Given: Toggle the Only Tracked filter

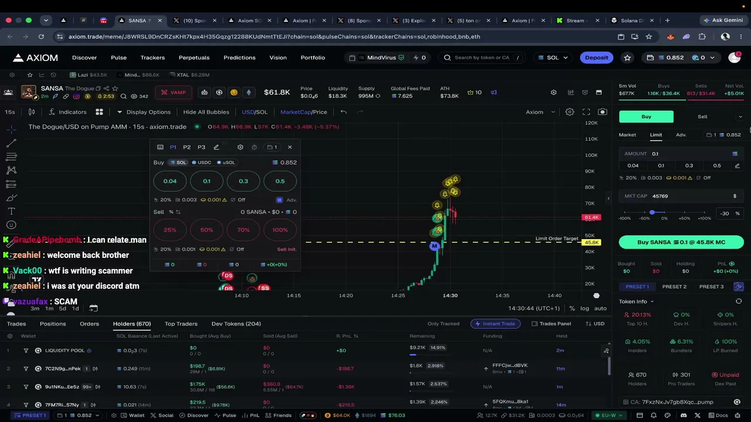Looking at the screenshot, I should click(x=443, y=324).
